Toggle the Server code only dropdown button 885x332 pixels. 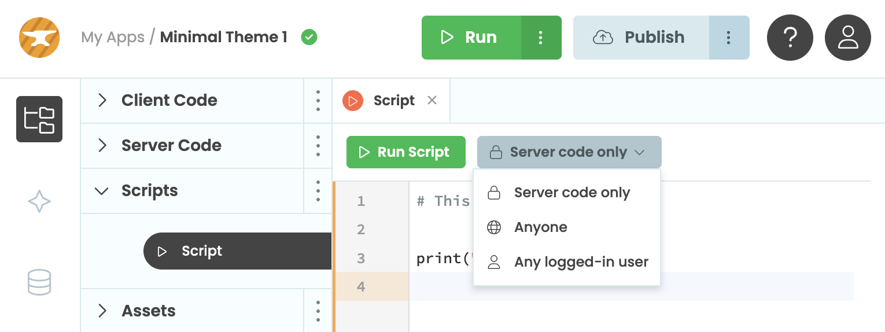pyautogui.click(x=569, y=152)
